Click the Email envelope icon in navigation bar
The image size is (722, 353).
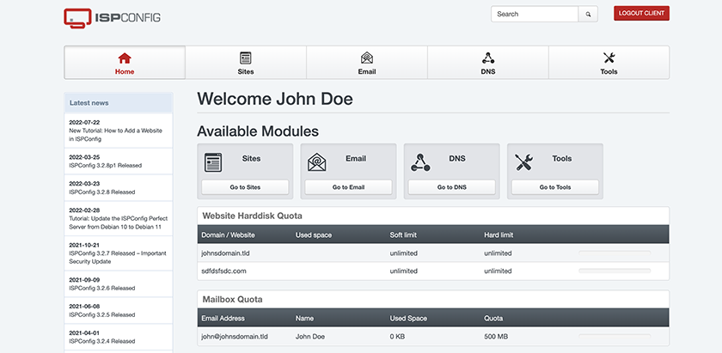pyautogui.click(x=367, y=58)
